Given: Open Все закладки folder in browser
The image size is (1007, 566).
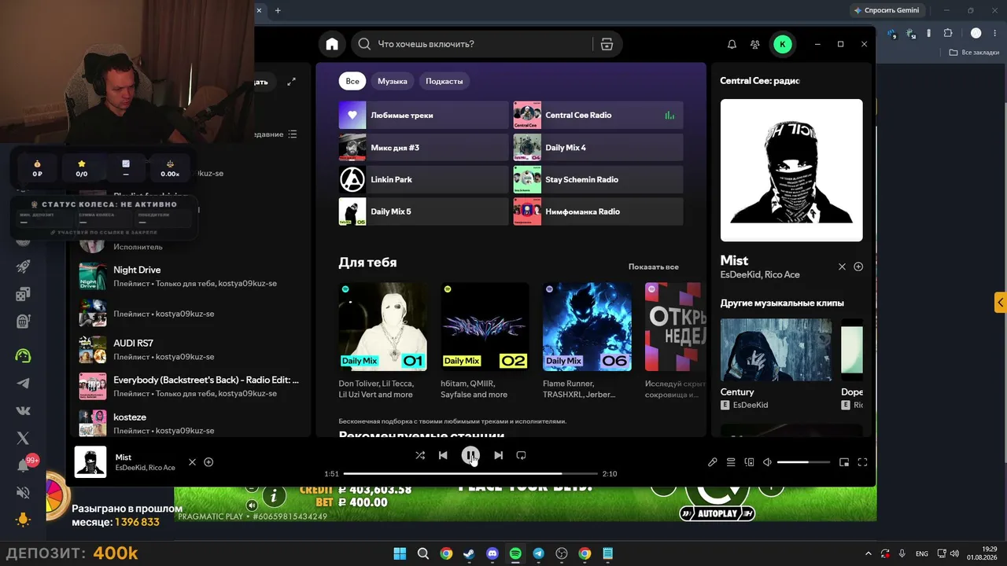Looking at the screenshot, I should (x=974, y=52).
